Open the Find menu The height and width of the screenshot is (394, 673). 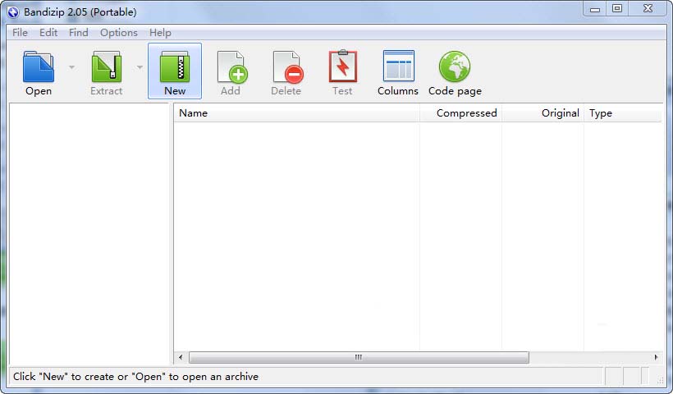79,33
